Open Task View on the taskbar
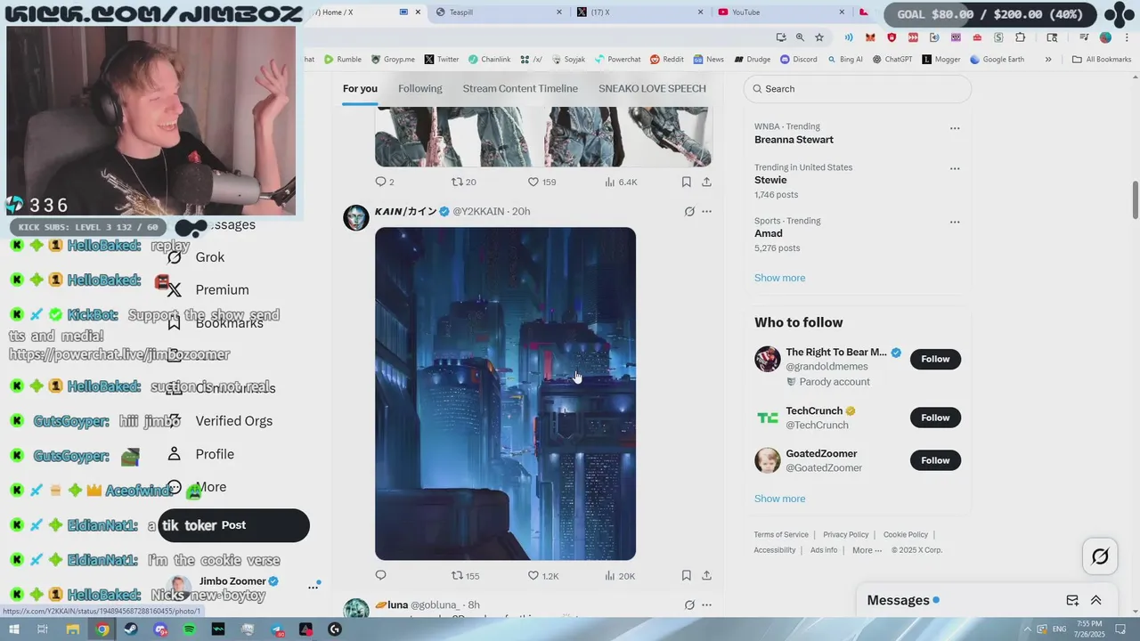Screen dimensions: 1140x641 click(x=42, y=629)
